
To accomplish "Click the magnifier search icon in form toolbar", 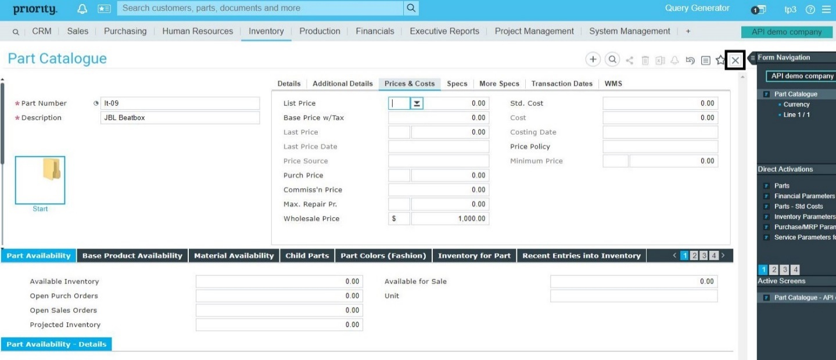I will click(x=612, y=59).
